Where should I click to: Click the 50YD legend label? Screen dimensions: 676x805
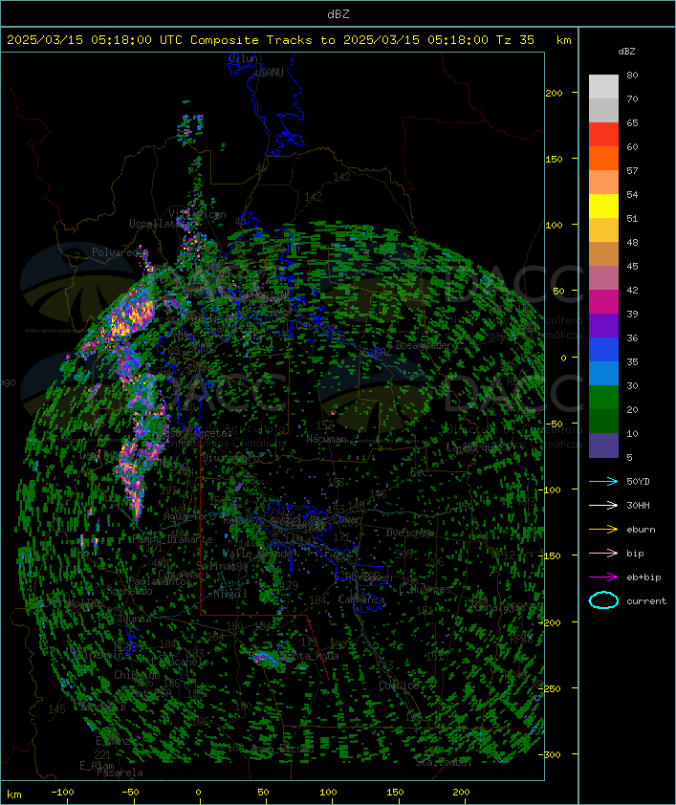(638, 482)
